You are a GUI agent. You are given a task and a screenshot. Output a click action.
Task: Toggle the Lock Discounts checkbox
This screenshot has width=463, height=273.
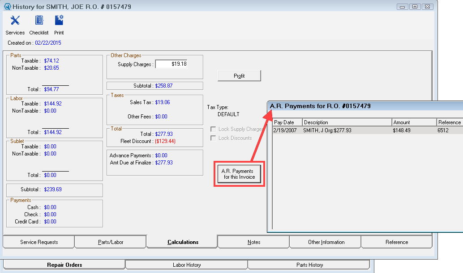pos(214,138)
